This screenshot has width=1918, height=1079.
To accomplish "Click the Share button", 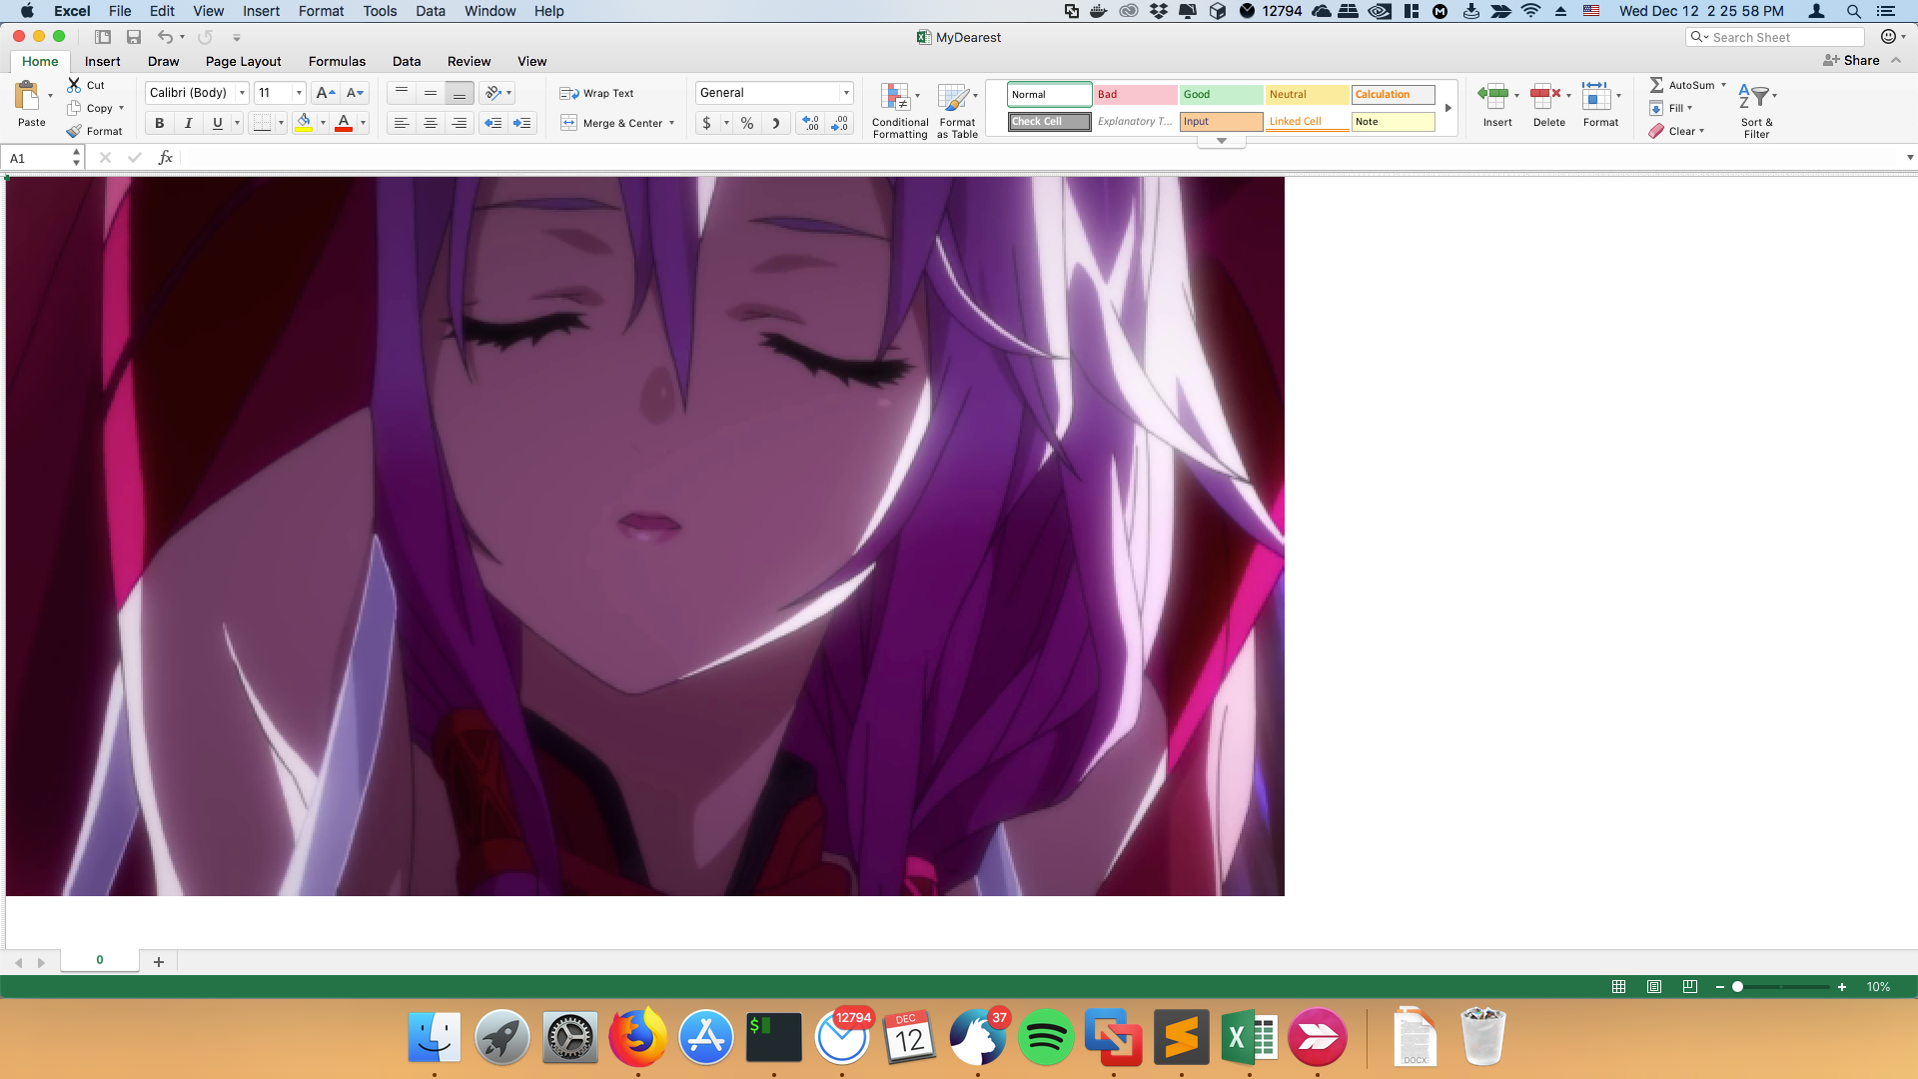I will tap(1851, 60).
